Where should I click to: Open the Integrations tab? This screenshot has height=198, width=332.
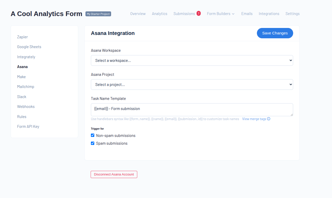click(269, 14)
